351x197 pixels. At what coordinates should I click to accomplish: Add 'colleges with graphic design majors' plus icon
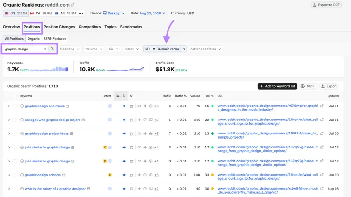tap(22, 120)
